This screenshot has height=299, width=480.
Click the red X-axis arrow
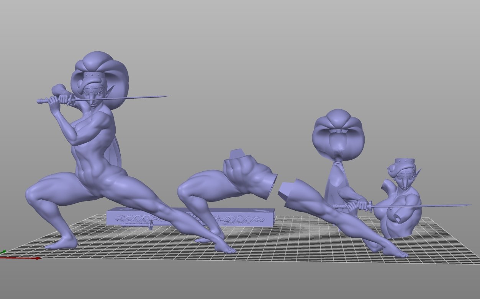pyautogui.click(x=23, y=258)
